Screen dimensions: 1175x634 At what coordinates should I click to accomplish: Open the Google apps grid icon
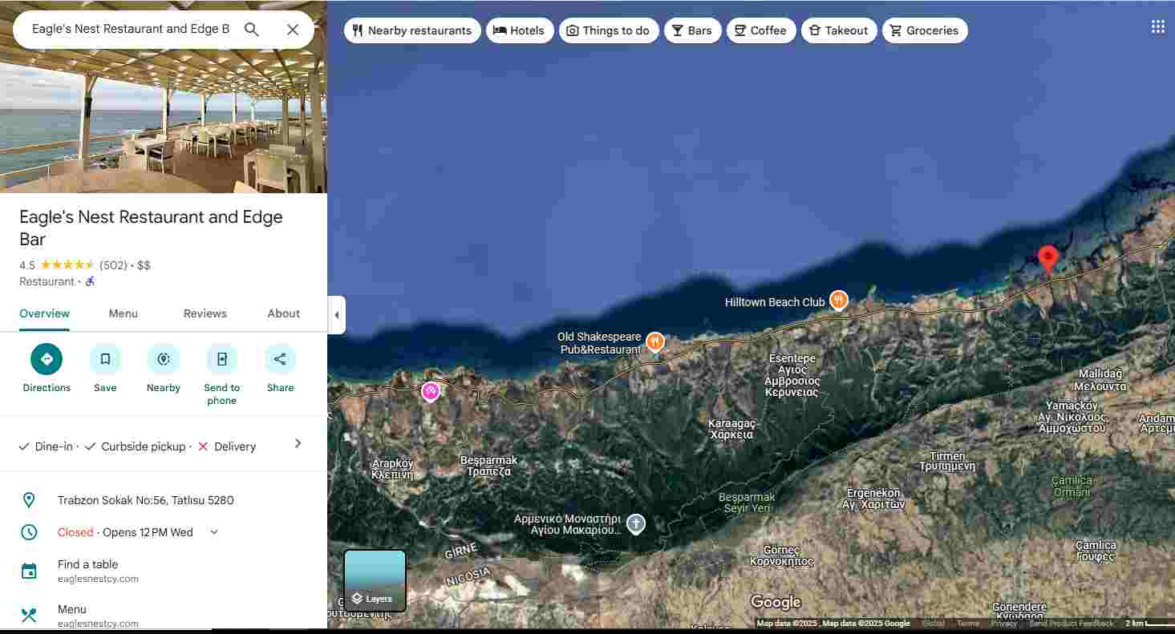coord(1157,27)
